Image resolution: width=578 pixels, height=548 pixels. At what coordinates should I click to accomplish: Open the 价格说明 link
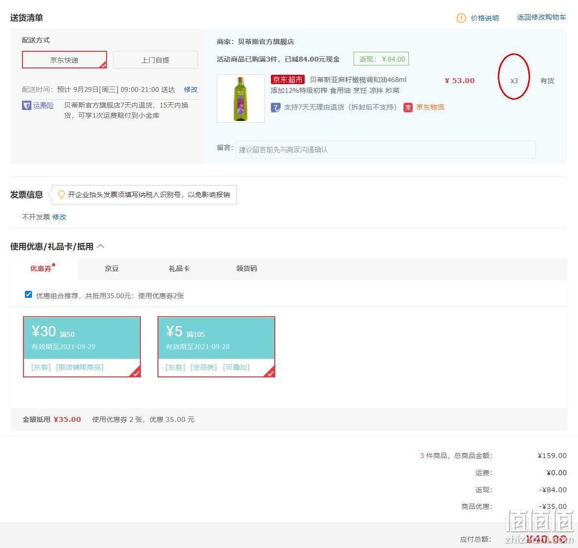485,18
